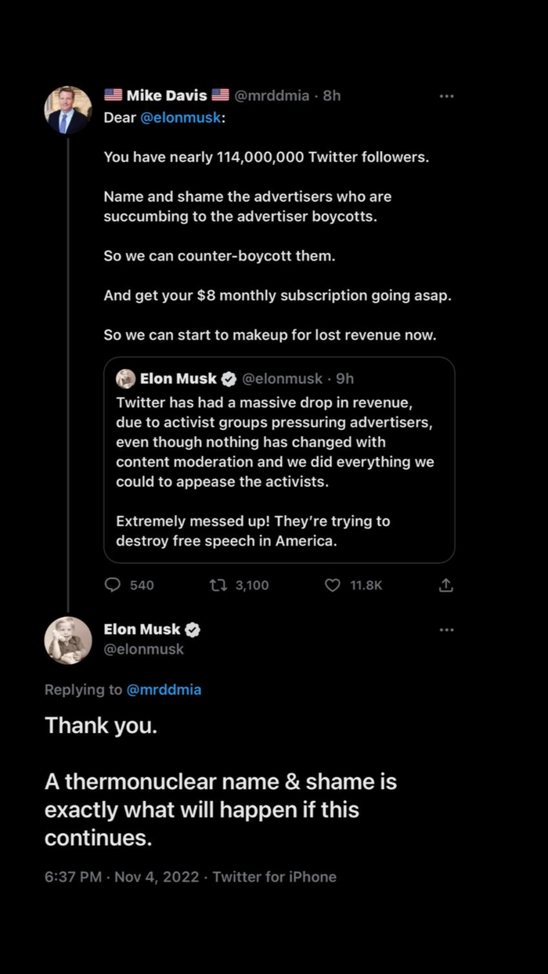Image resolution: width=548 pixels, height=974 pixels.
Task: Open the Mike Davis display name
Action: pos(167,96)
